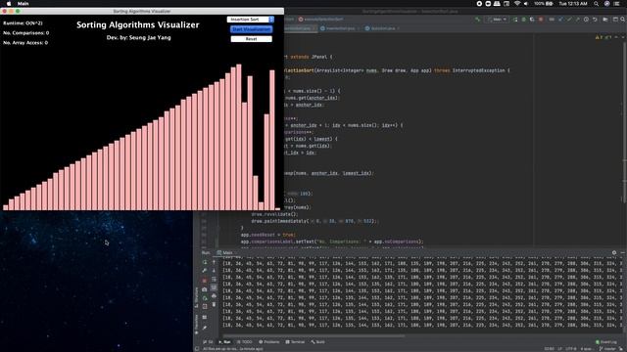This screenshot has height=352, width=627.
Task: Click the clock Tue 12:13 AM
Action: pos(573,3)
